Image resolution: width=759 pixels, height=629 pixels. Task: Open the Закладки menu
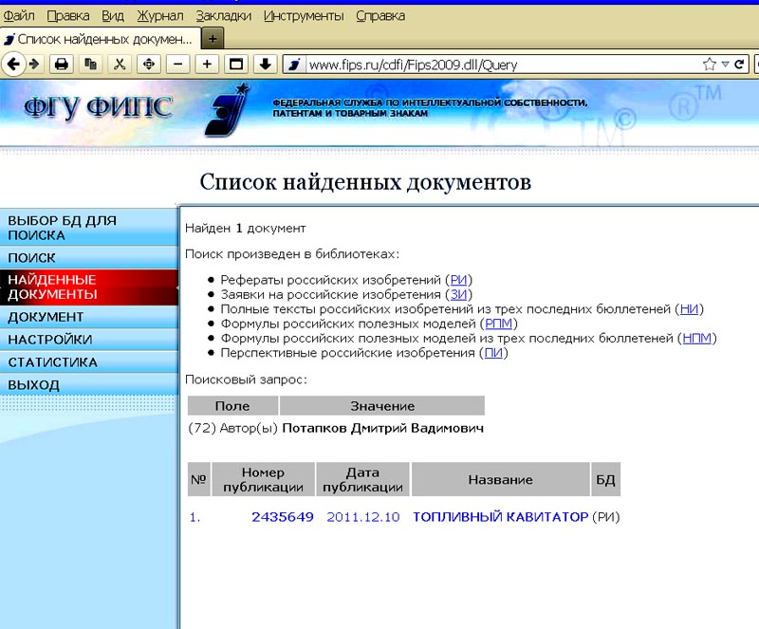(x=224, y=16)
